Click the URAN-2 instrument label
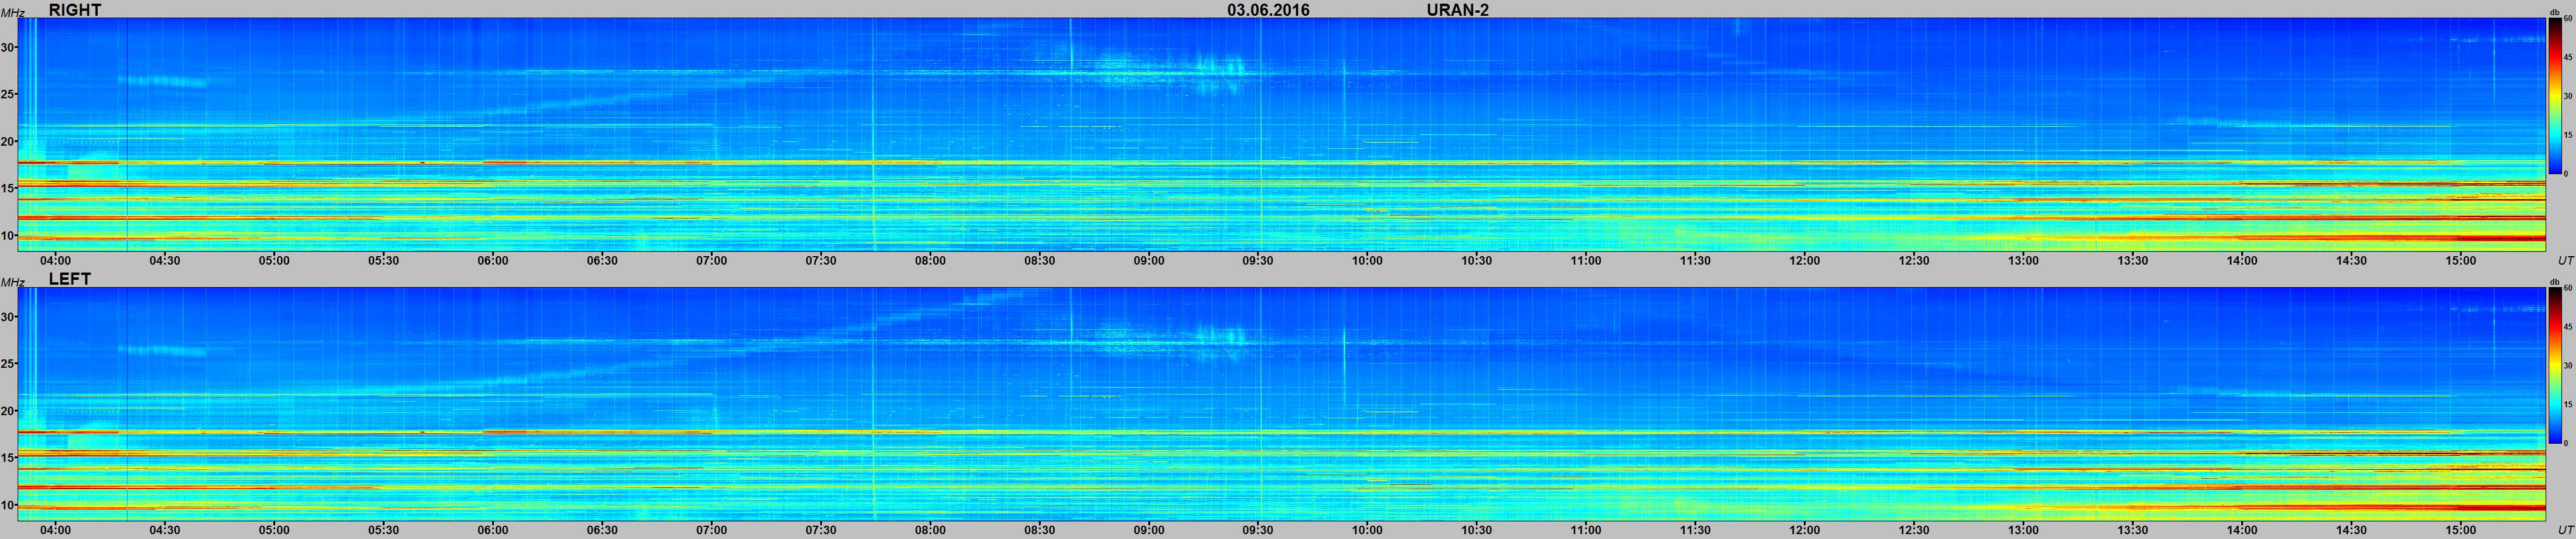Viewport: 2576px width, 539px height. [1458, 10]
